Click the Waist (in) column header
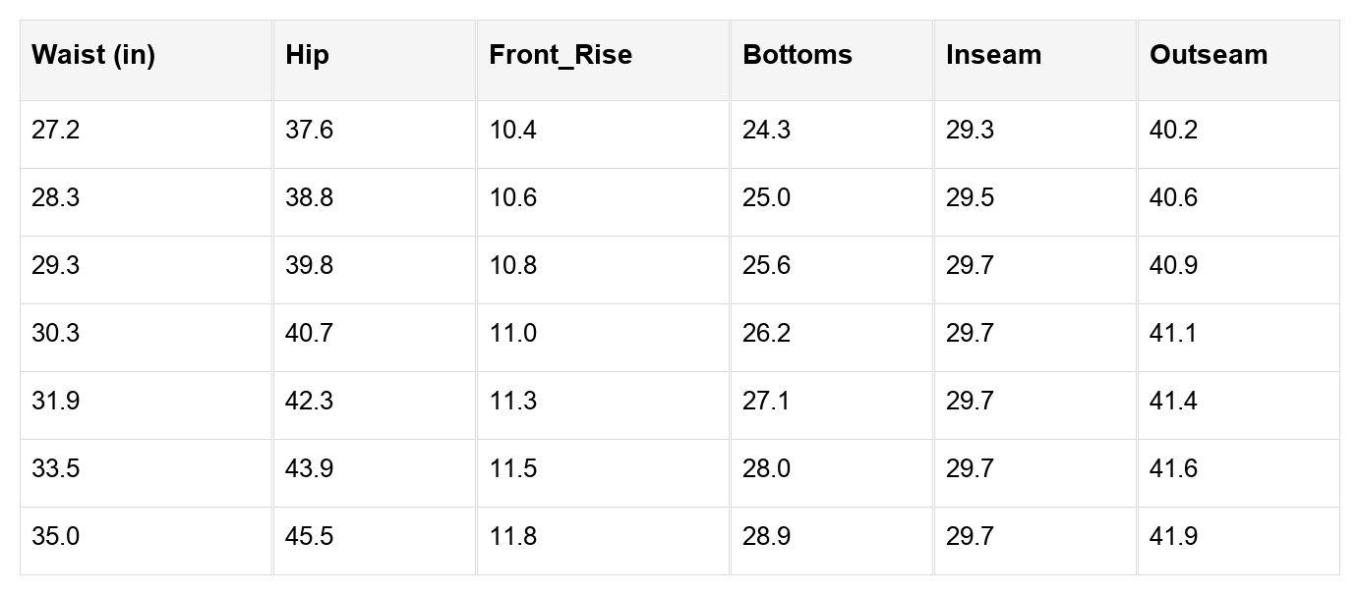The image size is (1359, 594). tap(93, 55)
